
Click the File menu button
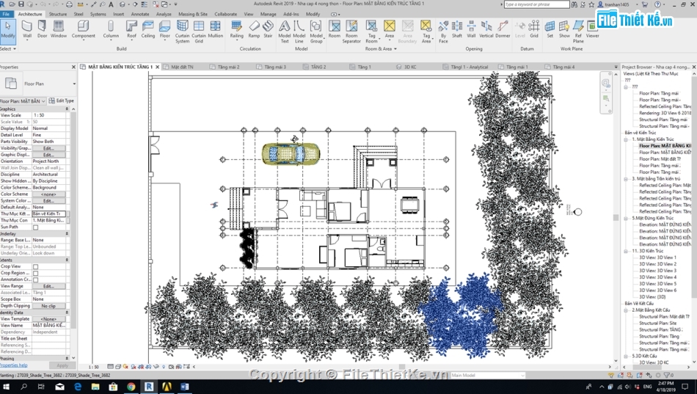point(6,14)
